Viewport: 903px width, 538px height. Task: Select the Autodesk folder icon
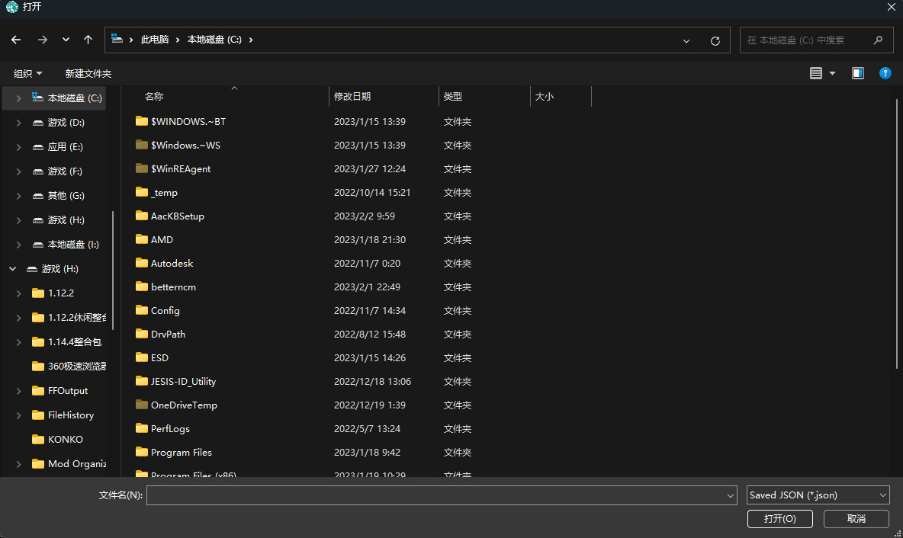click(x=142, y=262)
